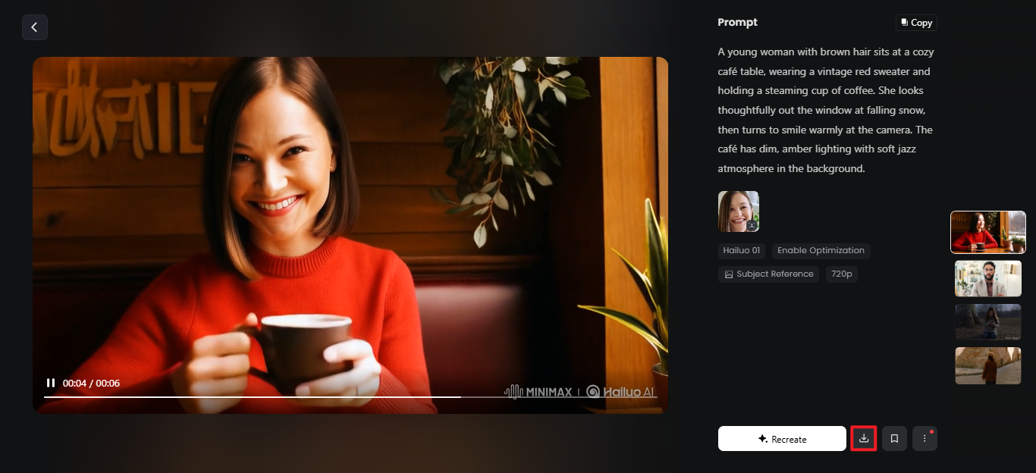The width and height of the screenshot is (1036, 473).
Task: Click the face icon on the reference image thumbnail
Action: coord(752,225)
